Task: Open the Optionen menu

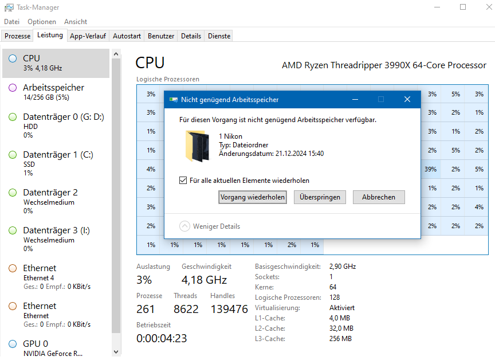Action: click(x=42, y=22)
